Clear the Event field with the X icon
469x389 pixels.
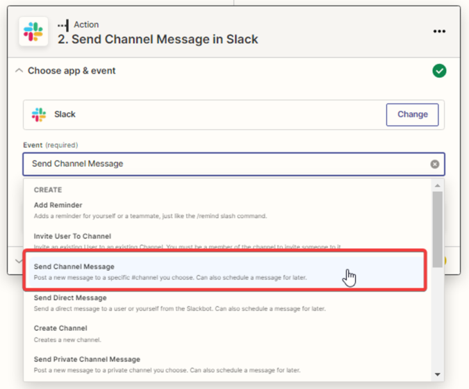coord(434,164)
